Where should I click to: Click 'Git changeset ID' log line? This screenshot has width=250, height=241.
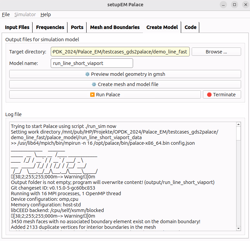tap(53, 188)
